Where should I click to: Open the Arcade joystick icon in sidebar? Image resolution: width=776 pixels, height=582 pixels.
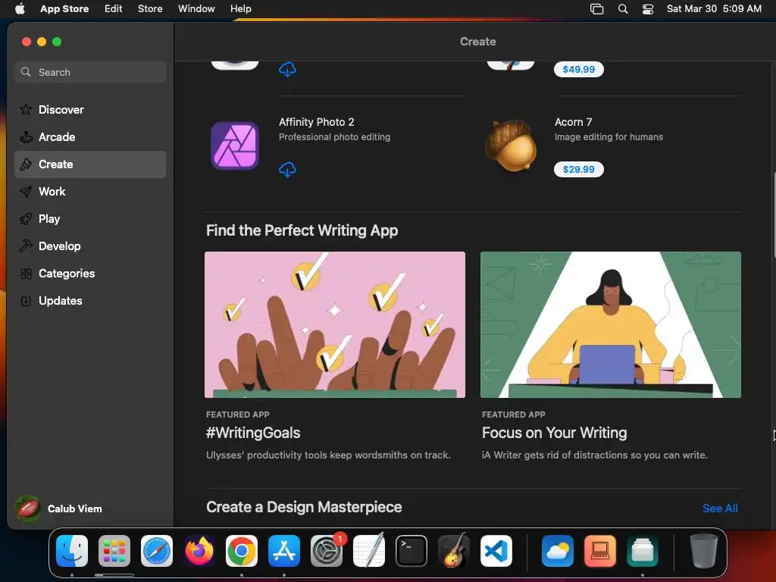(x=26, y=136)
